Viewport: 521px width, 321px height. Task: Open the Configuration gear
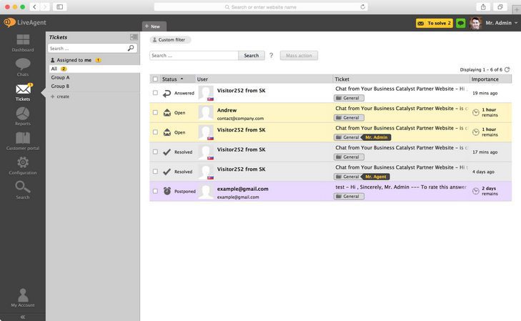click(x=23, y=165)
